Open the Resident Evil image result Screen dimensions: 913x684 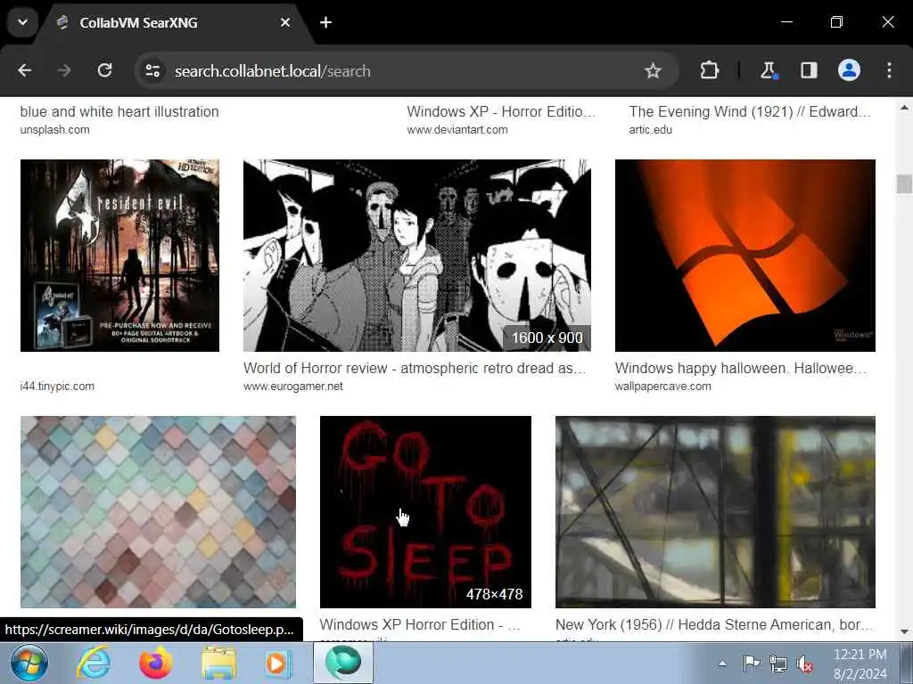click(x=120, y=256)
